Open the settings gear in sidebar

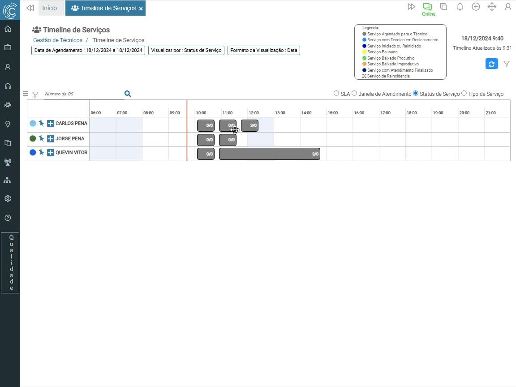8,198
